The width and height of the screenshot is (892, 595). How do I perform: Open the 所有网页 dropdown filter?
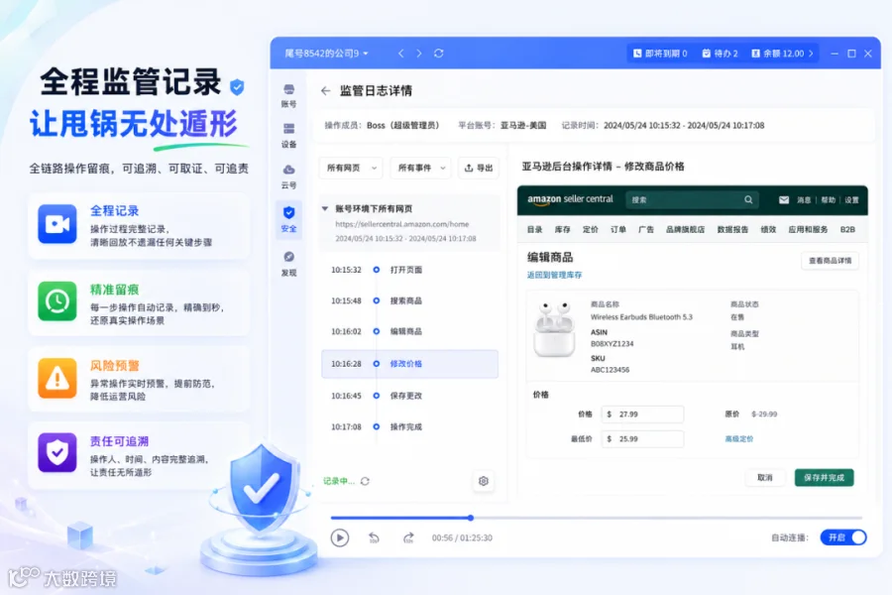351,168
